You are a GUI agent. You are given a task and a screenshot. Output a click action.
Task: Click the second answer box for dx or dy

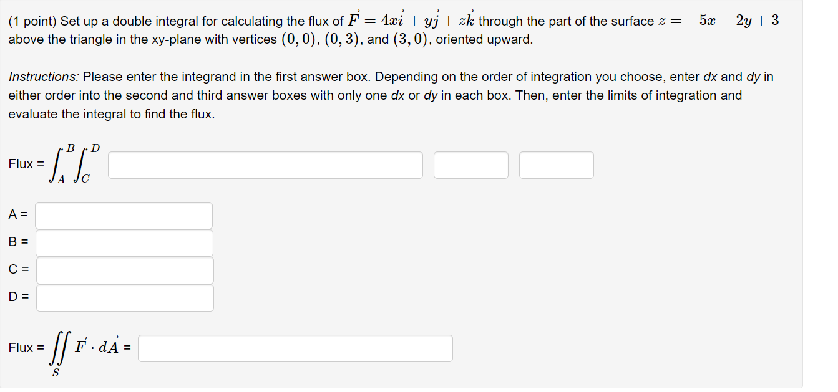(x=470, y=165)
